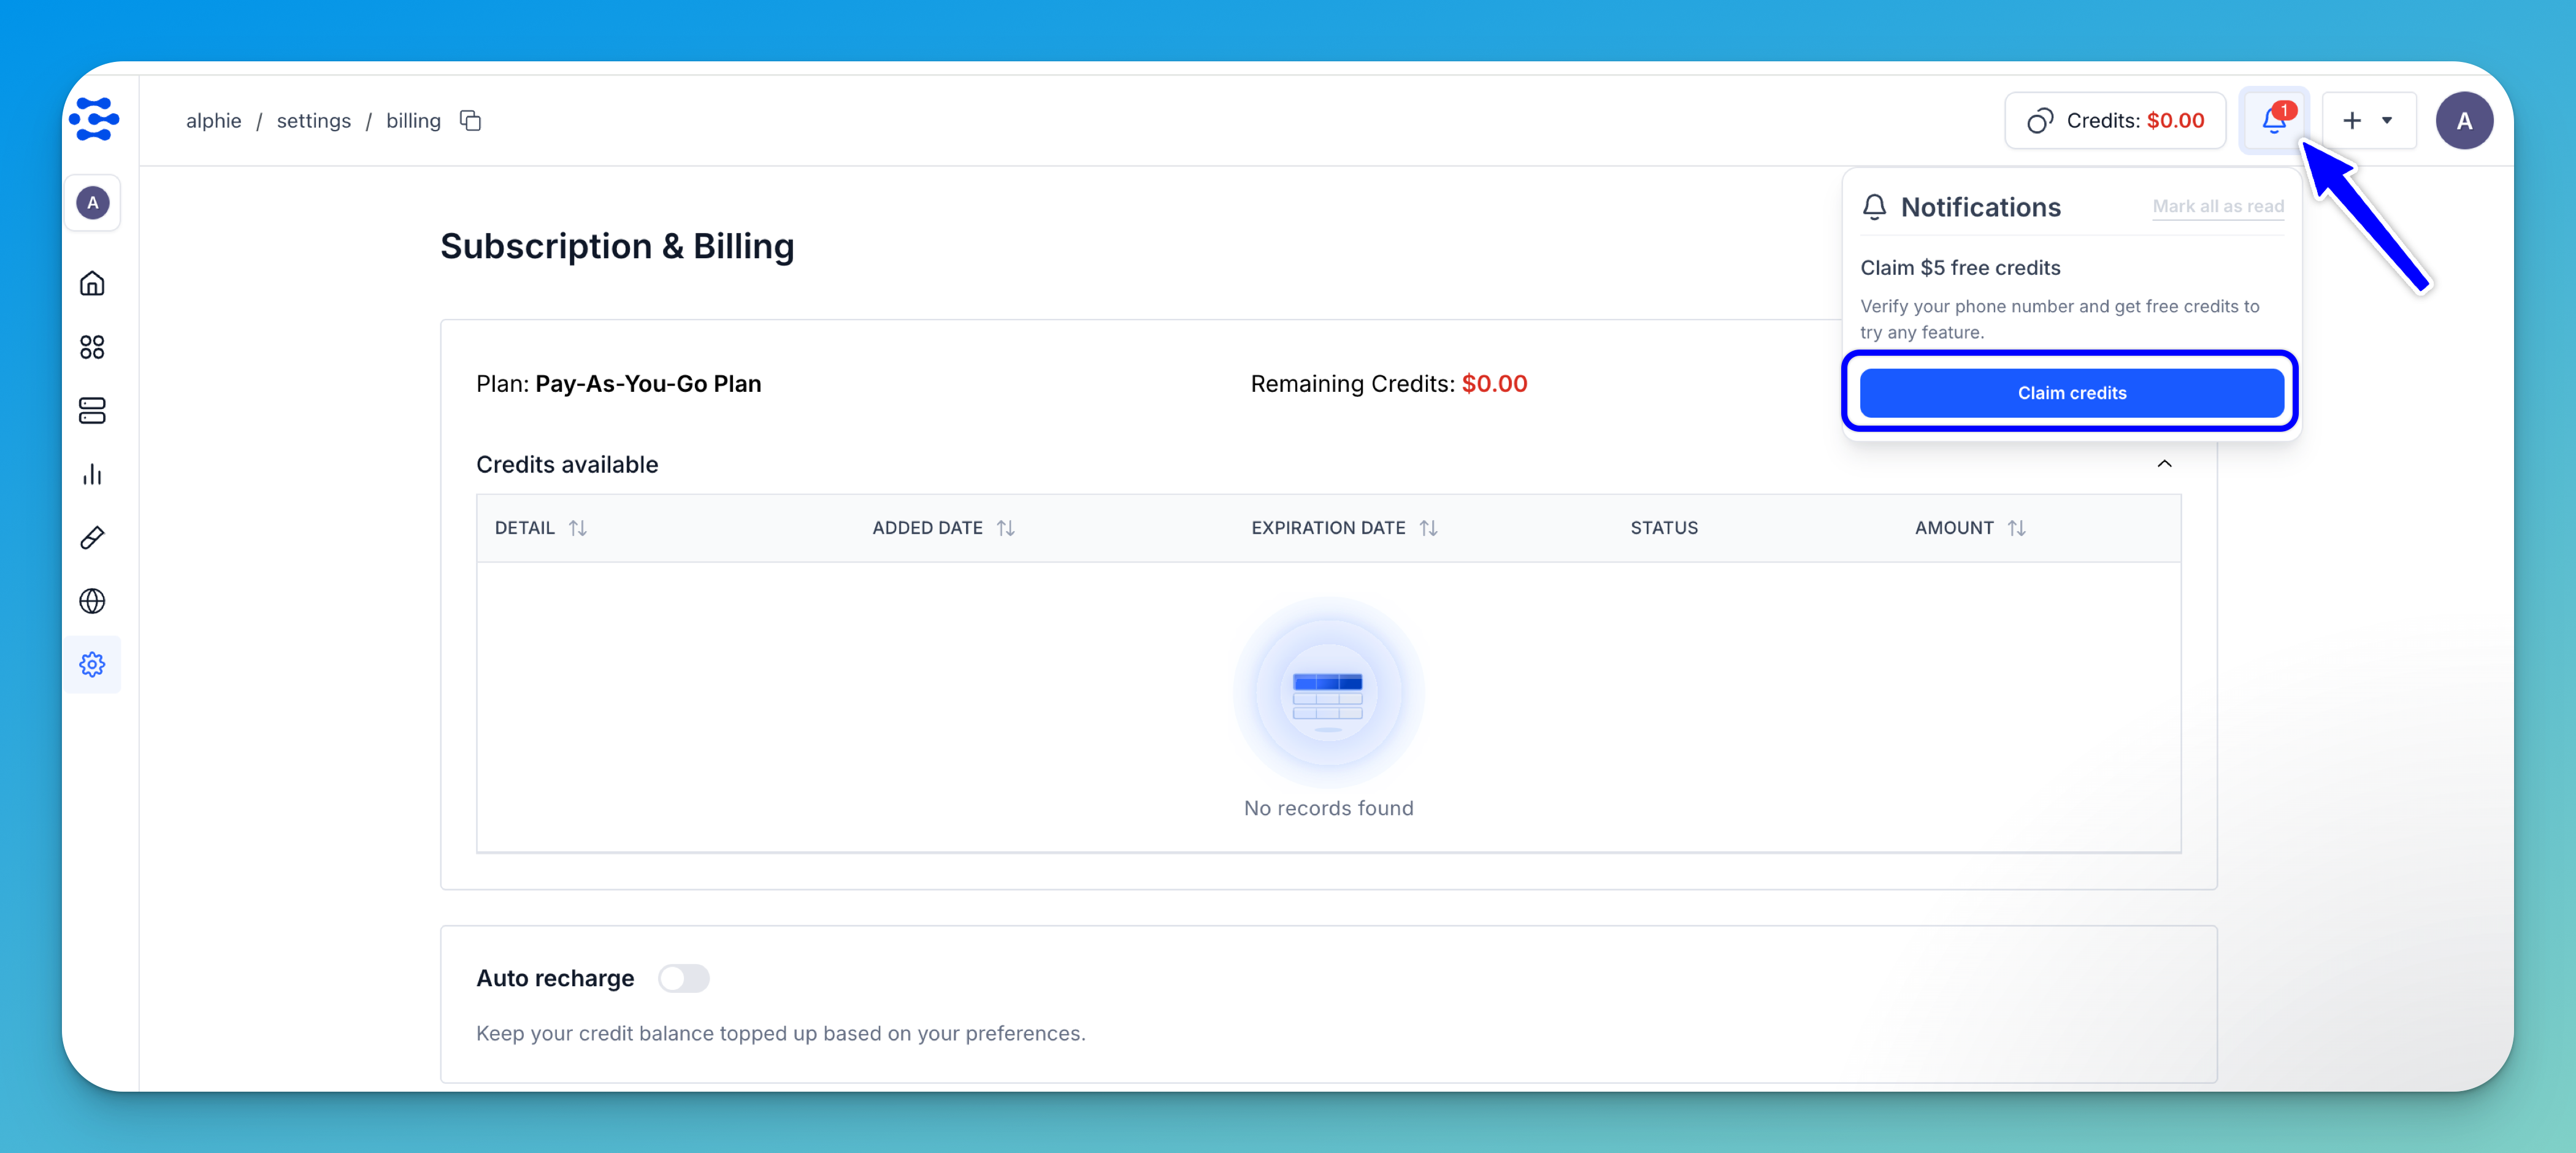Copy the breadcrumb path using copy icon
This screenshot has height=1153, width=2576.
point(470,121)
